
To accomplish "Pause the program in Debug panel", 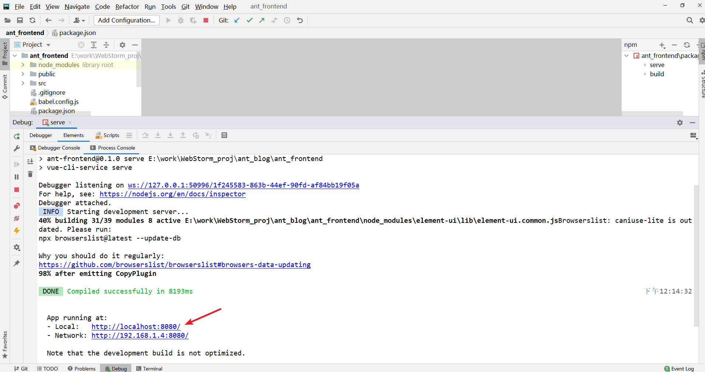I will [x=17, y=177].
